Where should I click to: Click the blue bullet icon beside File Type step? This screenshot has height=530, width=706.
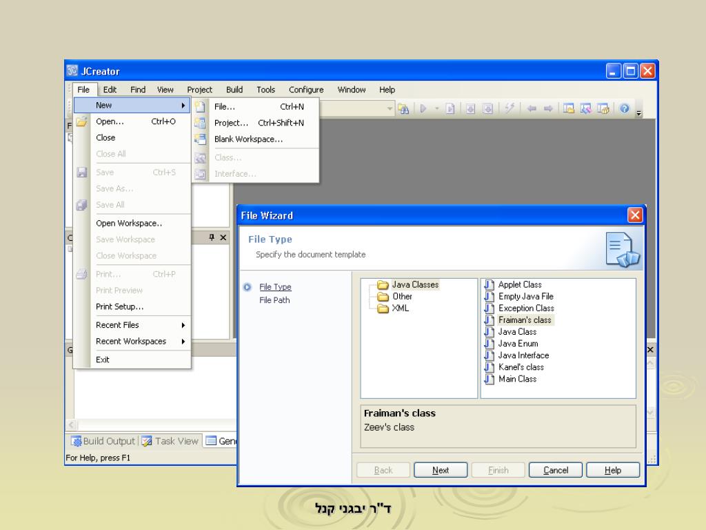pyautogui.click(x=248, y=287)
